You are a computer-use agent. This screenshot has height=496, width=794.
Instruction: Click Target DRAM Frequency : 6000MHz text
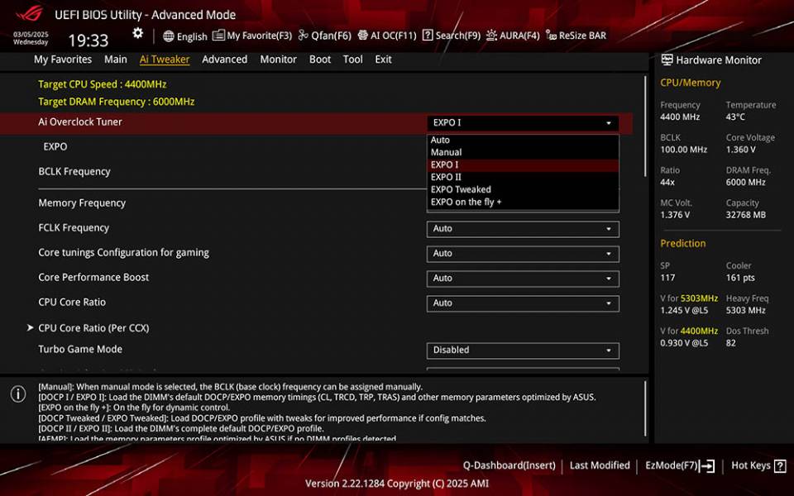[117, 102]
